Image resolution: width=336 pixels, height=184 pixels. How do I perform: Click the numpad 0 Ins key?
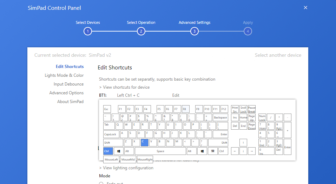(266, 151)
